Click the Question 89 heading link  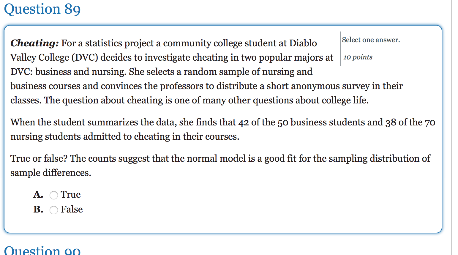tap(42, 9)
